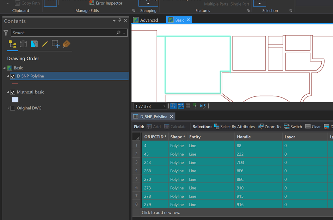Viewport: 333px width, 220px height.
Task: Open the map scale dropdown
Action: 164,106
